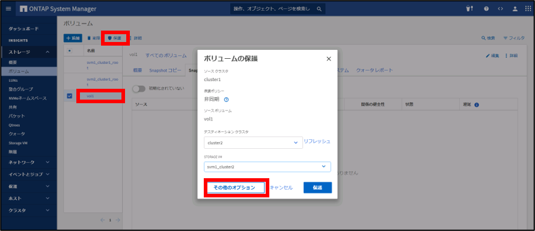Image resolution: width=535 pixels, height=231 pixels.
Task: Open the 詳細 toolbar menu beside 保護
Action: pyautogui.click(x=135, y=38)
